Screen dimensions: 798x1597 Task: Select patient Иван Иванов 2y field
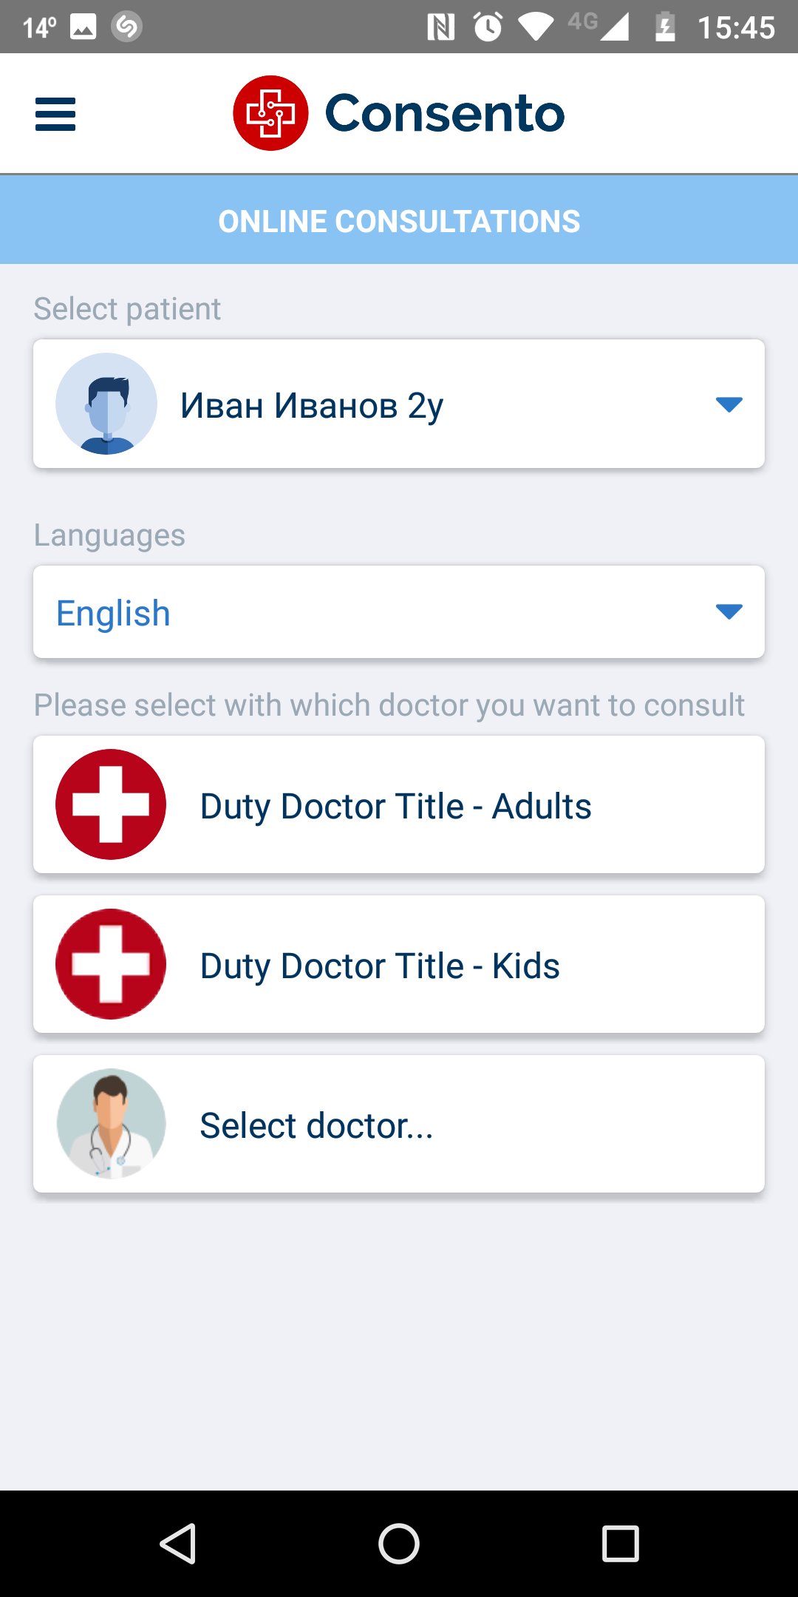coord(312,405)
